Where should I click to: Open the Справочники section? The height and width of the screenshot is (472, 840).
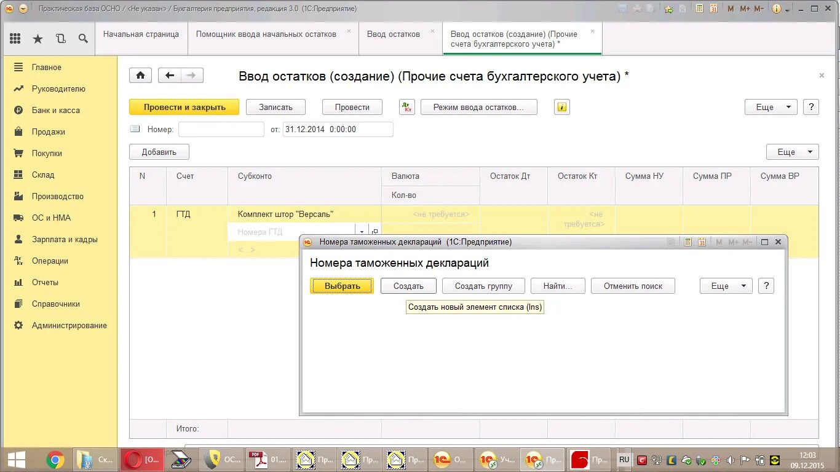pos(56,304)
